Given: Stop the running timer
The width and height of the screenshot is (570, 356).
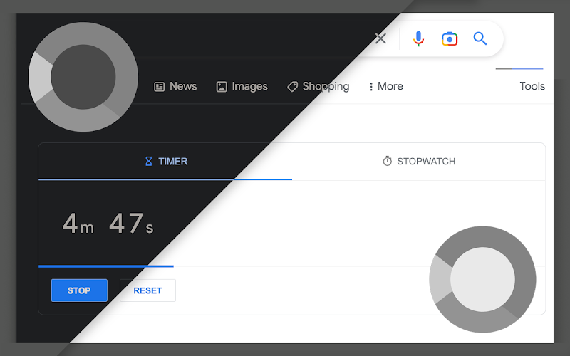Looking at the screenshot, I should 79,290.
